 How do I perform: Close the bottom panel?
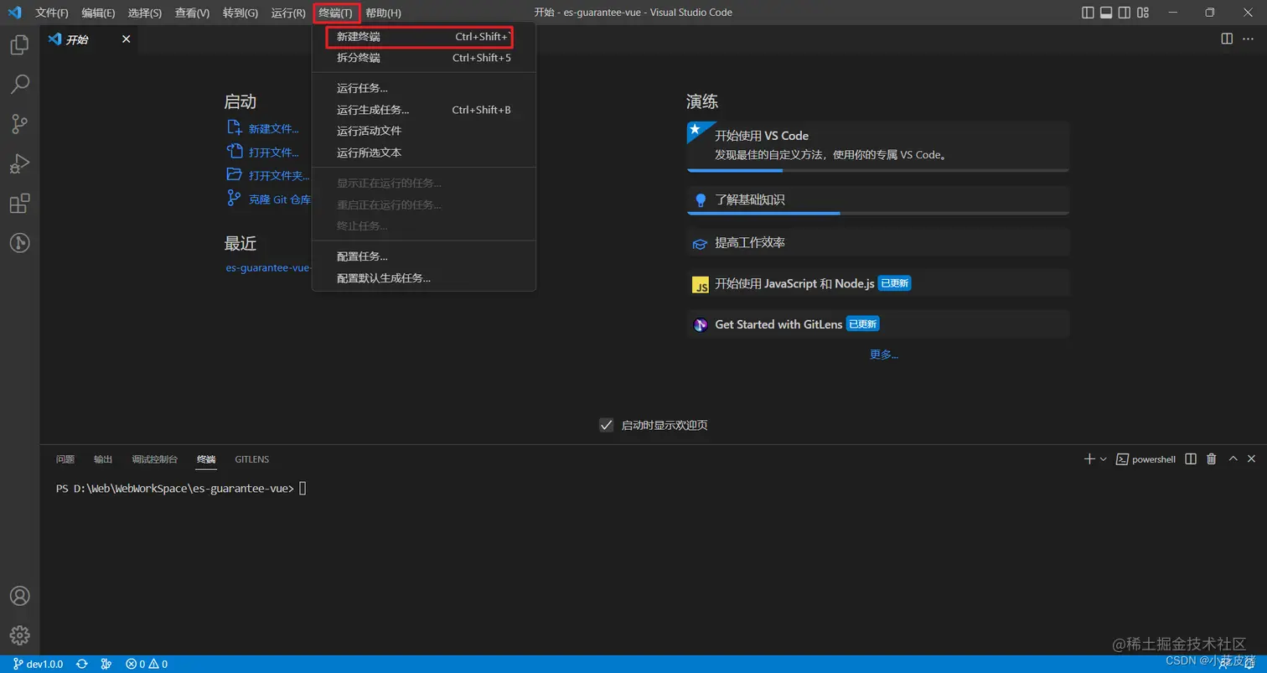(1251, 459)
